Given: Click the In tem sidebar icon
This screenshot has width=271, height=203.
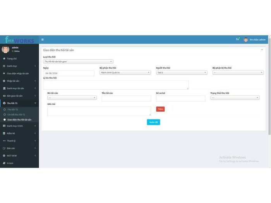Looking at the screenshot, I should (4, 163).
